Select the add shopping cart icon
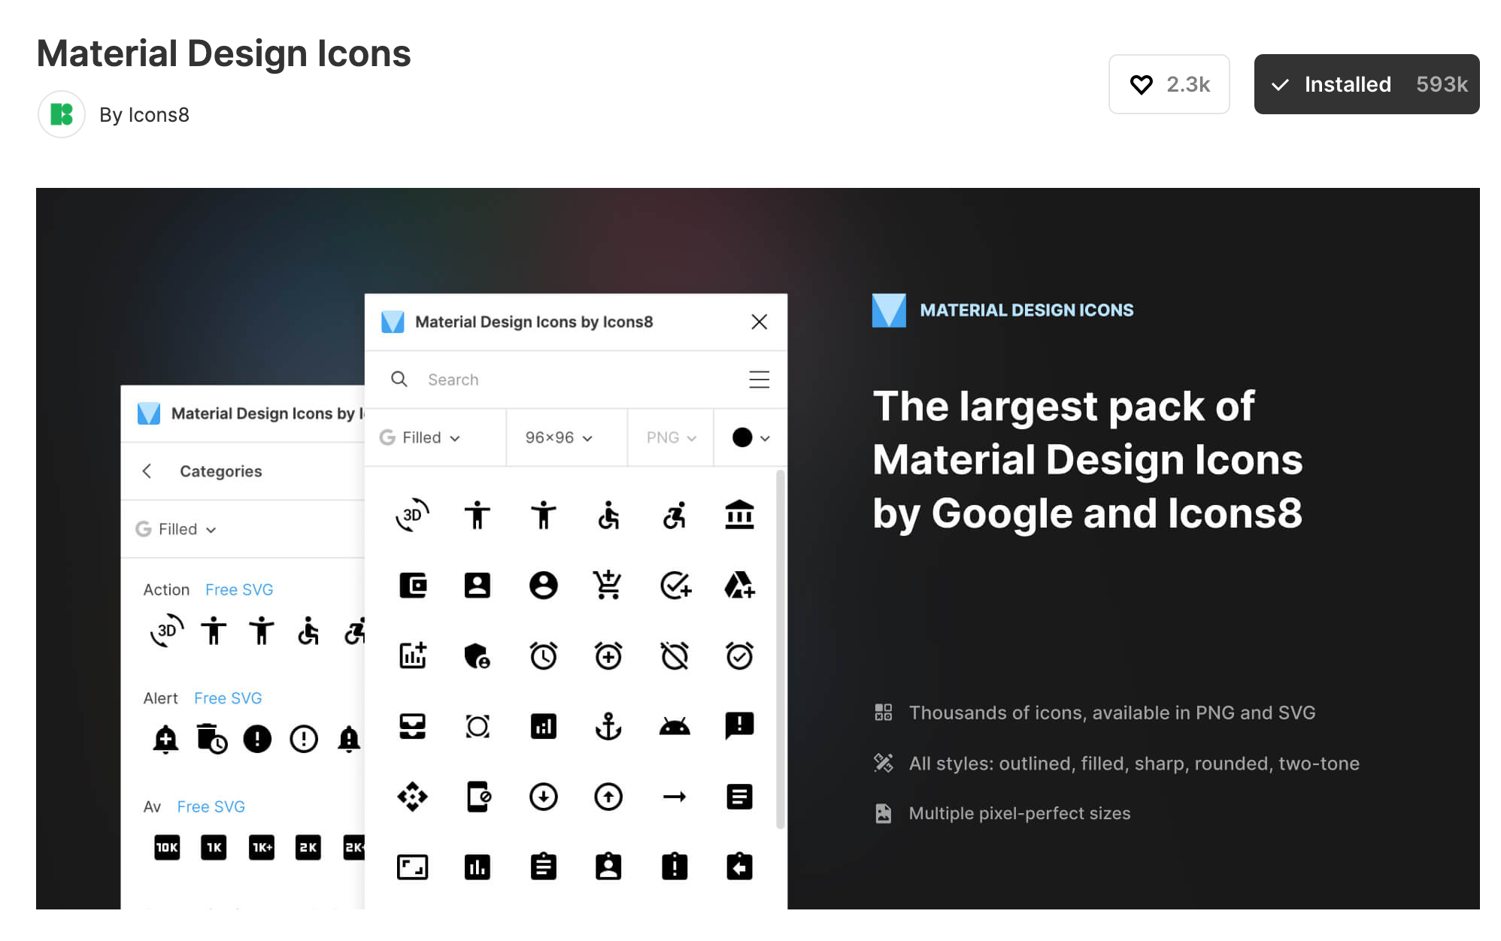This screenshot has height=941, width=1501. point(608,585)
